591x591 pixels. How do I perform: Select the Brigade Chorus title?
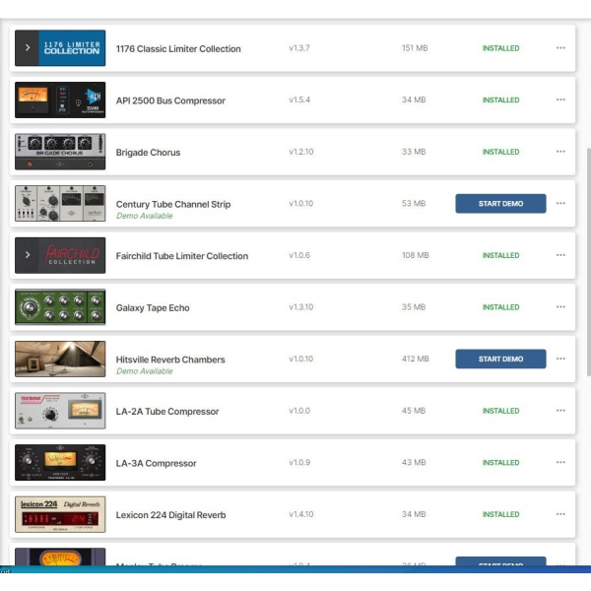(x=148, y=153)
